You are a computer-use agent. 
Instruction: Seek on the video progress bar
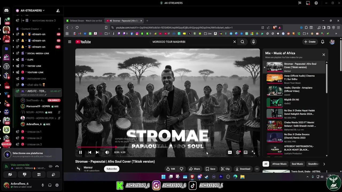coord(167,147)
